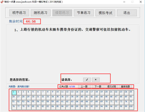Go to previous question 上一题
Viewport: 145px width, 112px height.
[x=84, y=87]
